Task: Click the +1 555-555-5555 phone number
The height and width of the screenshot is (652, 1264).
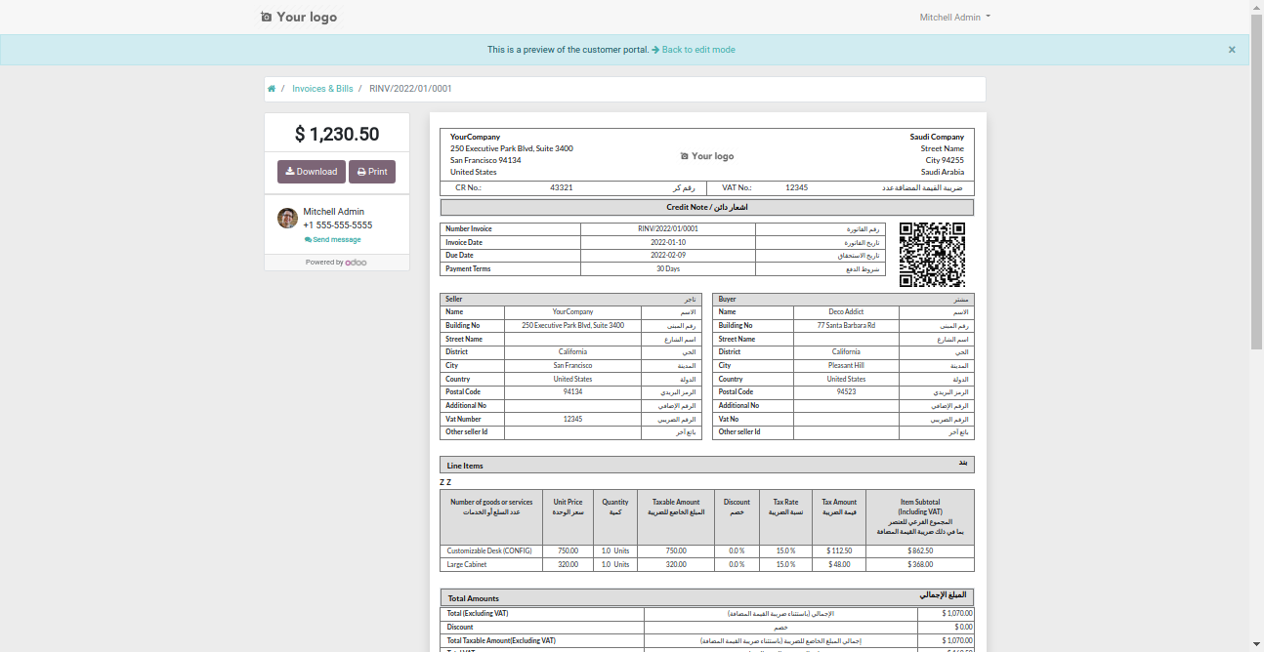Action: 337,225
